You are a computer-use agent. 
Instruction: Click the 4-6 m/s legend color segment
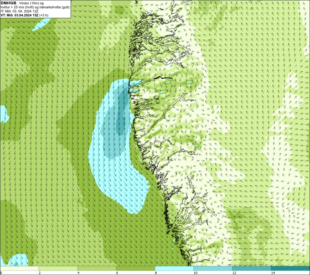pos(97,268)
